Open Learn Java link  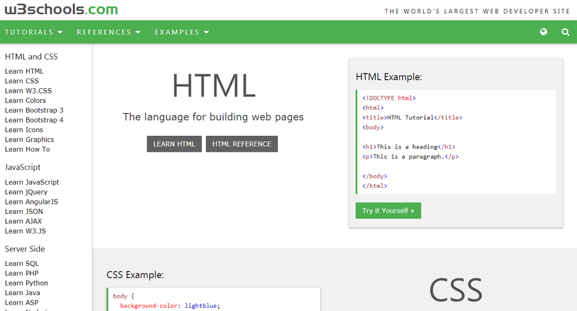point(22,293)
